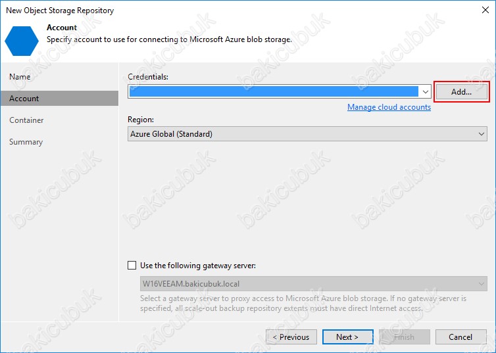Open the W16VEEAM.bakicubuk.local gateway dropdown

coord(314,283)
